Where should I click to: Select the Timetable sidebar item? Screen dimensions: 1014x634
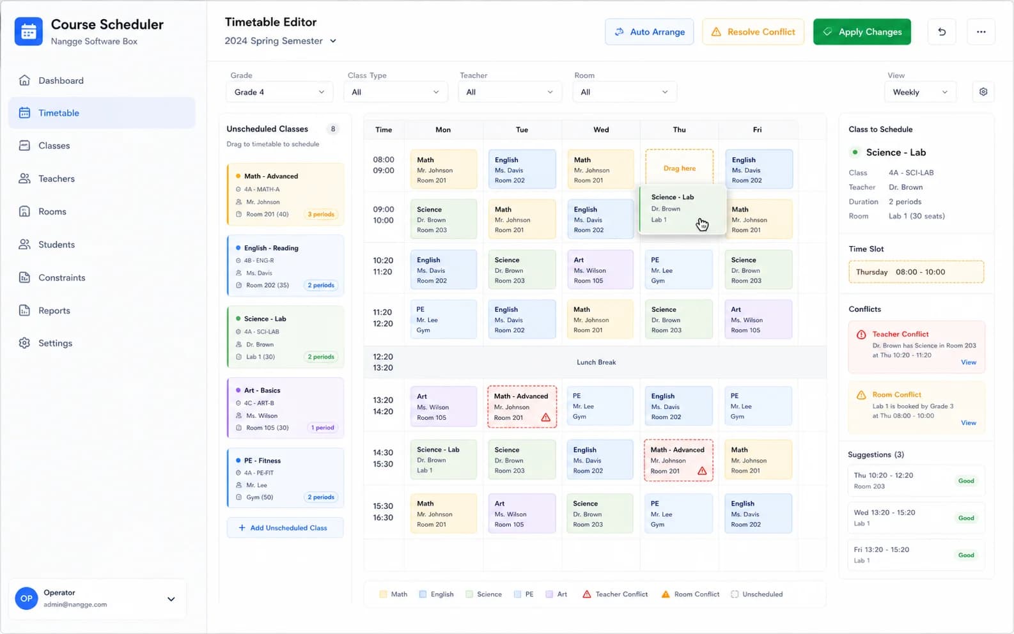tap(102, 113)
